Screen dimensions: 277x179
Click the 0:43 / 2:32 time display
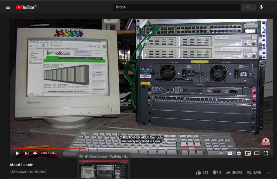pyautogui.click(x=48, y=153)
